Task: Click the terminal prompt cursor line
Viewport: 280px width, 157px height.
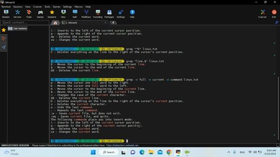Action: (127, 141)
